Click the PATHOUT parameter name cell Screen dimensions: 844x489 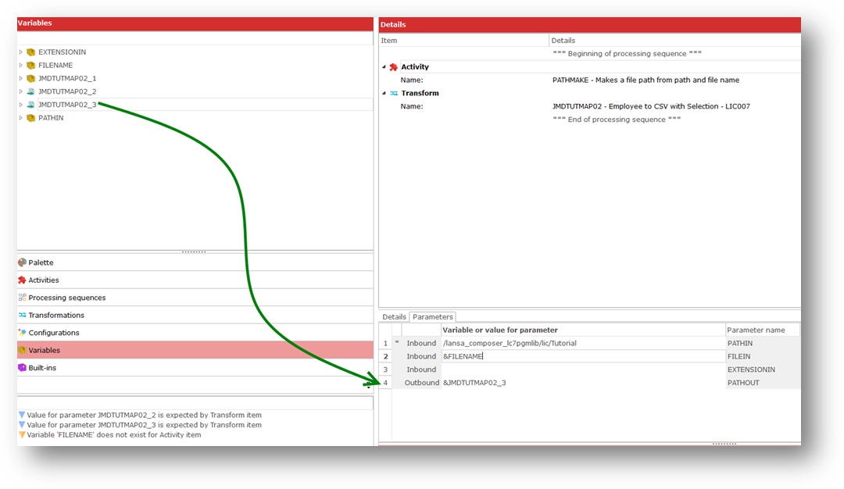[763, 383]
